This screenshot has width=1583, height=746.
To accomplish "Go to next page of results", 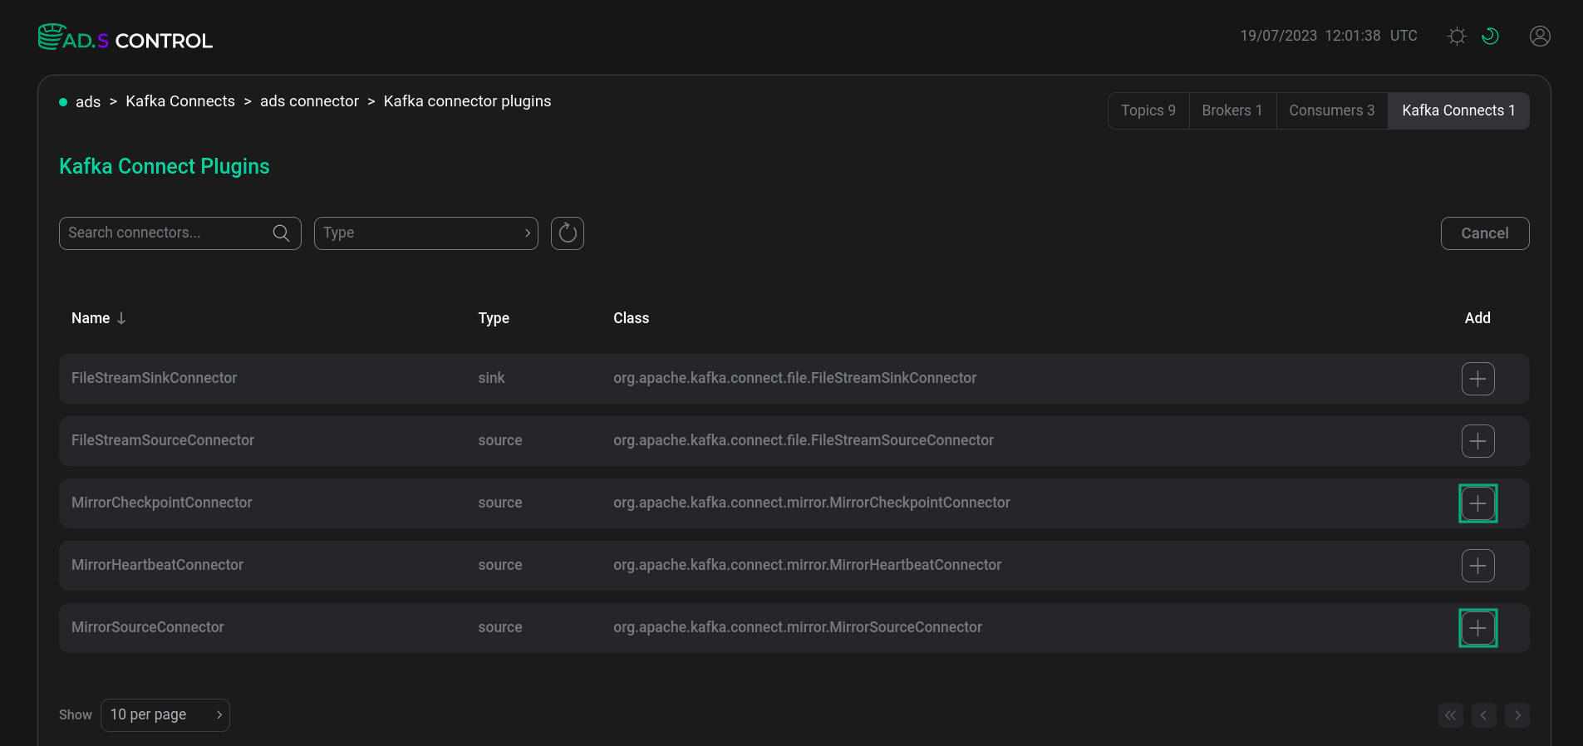I will tap(1517, 715).
